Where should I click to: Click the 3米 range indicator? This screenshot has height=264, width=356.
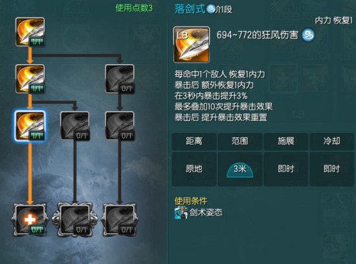pyautogui.click(x=239, y=169)
